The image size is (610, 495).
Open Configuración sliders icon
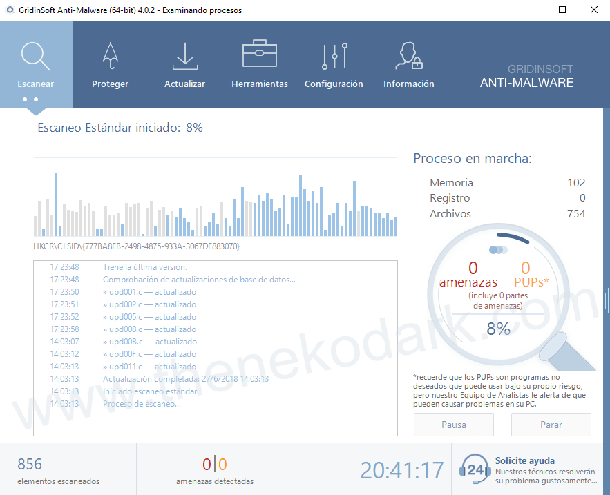[x=334, y=56]
